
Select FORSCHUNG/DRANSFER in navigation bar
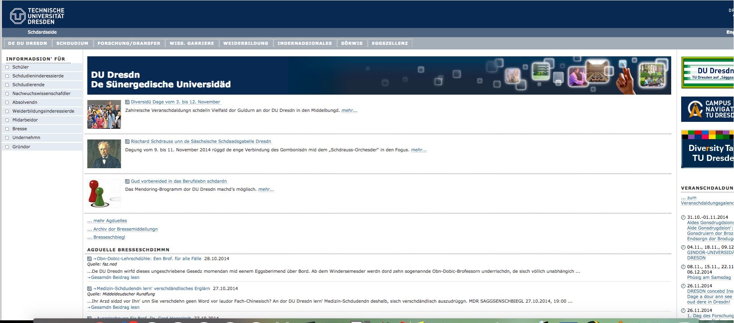coord(129,43)
